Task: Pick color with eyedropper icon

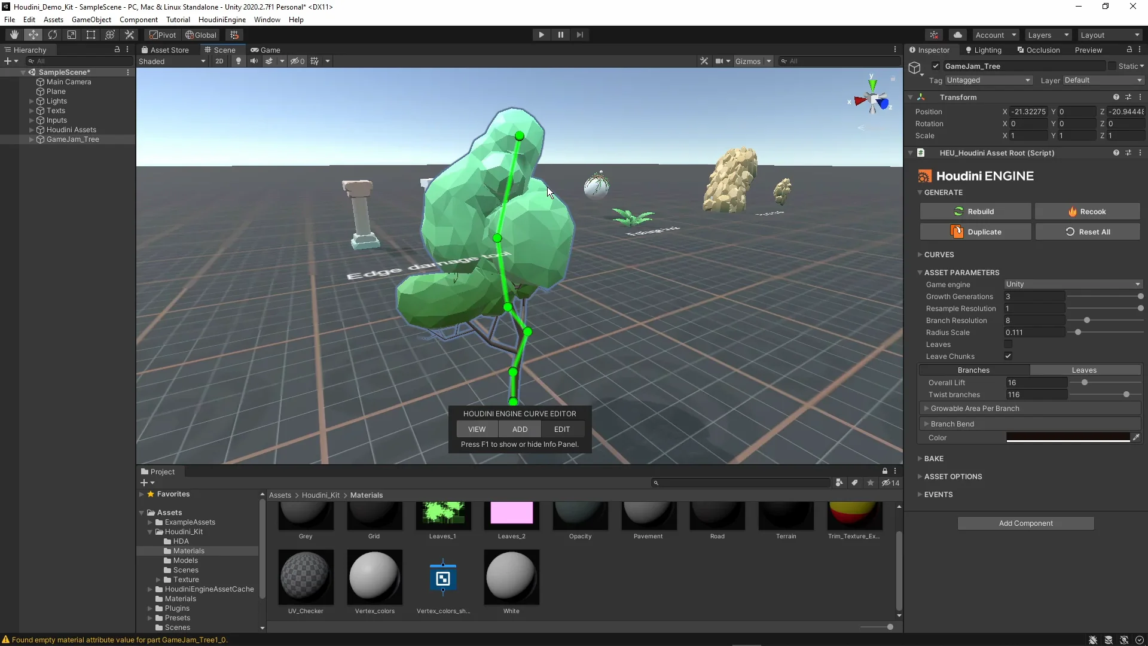Action: pyautogui.click(x=1136, y=438)
